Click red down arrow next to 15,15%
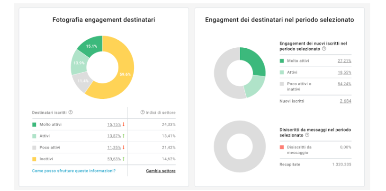Screen dimensions: 386x191 [x=123, y=125]
